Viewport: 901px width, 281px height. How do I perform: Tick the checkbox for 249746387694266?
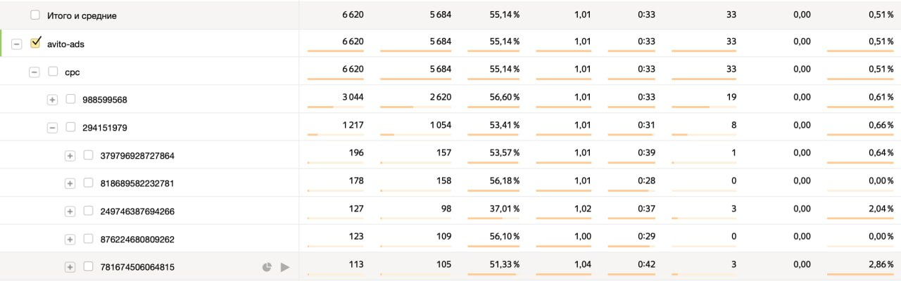(89, 211)
